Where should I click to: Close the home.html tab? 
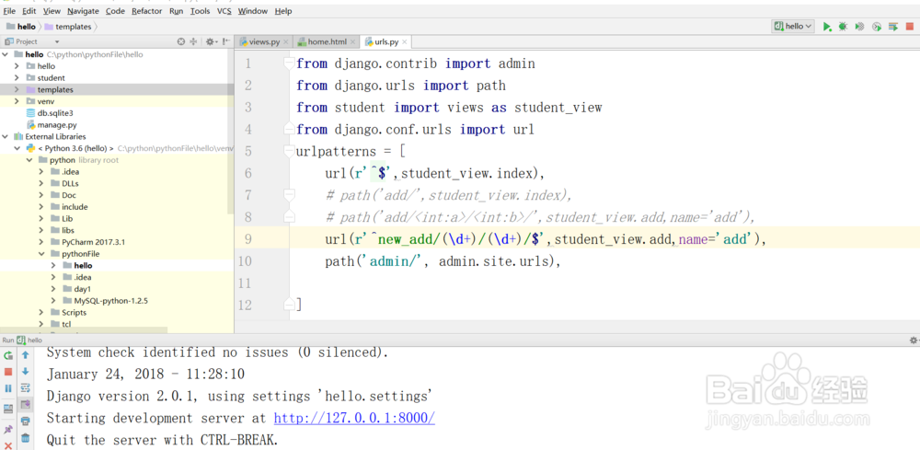point(352,42)
